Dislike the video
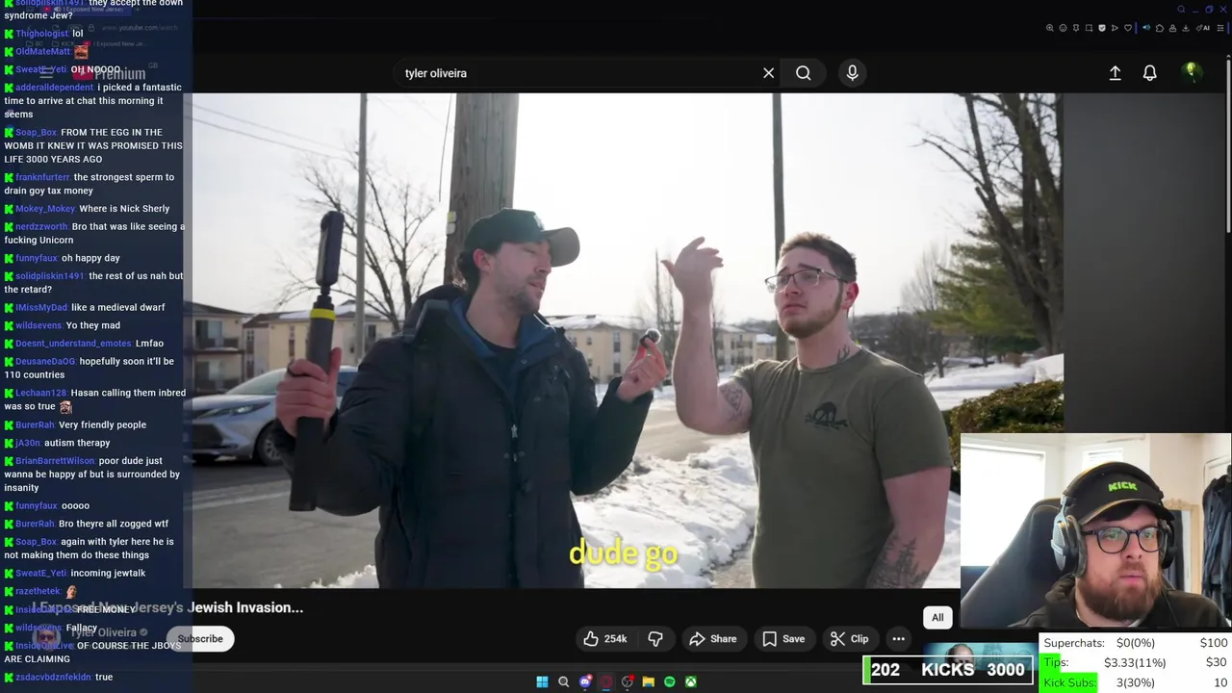This screenshot has width=1232, height=693. [x=655, y=639]
